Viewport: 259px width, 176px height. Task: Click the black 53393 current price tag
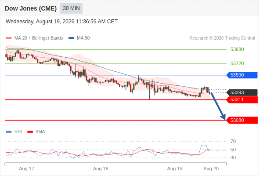tap(242, 92)
